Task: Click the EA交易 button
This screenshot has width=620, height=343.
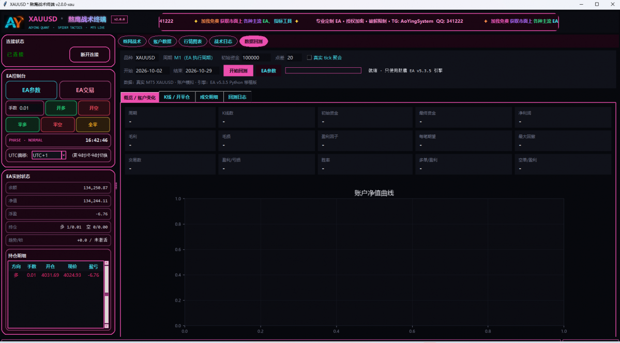Action: tap(85, 90)
